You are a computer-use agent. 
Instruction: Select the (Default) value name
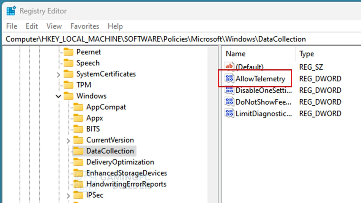pos(250,67)
